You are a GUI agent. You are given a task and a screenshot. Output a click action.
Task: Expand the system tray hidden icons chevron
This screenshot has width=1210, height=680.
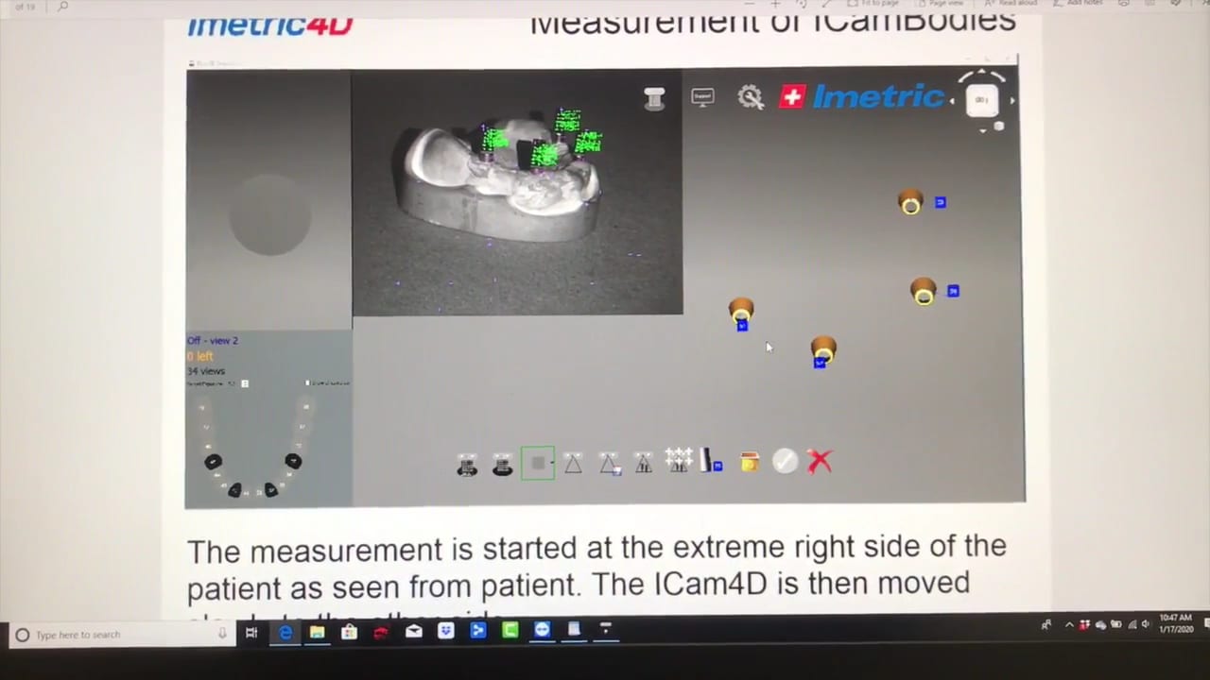click(1069, 624)
